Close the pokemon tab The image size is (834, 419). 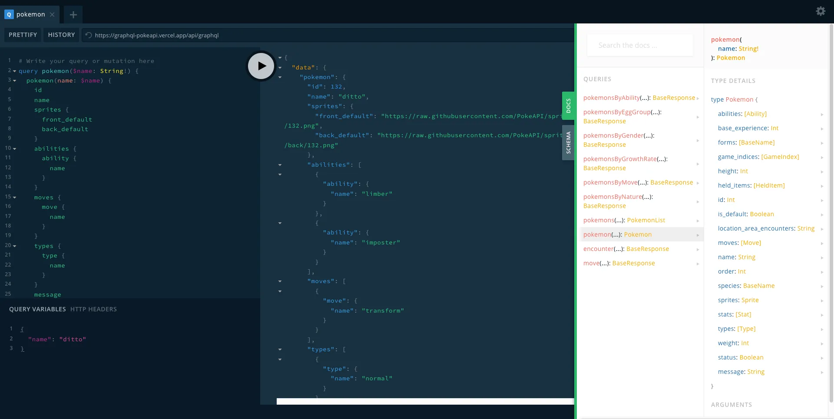pos(52,14)
